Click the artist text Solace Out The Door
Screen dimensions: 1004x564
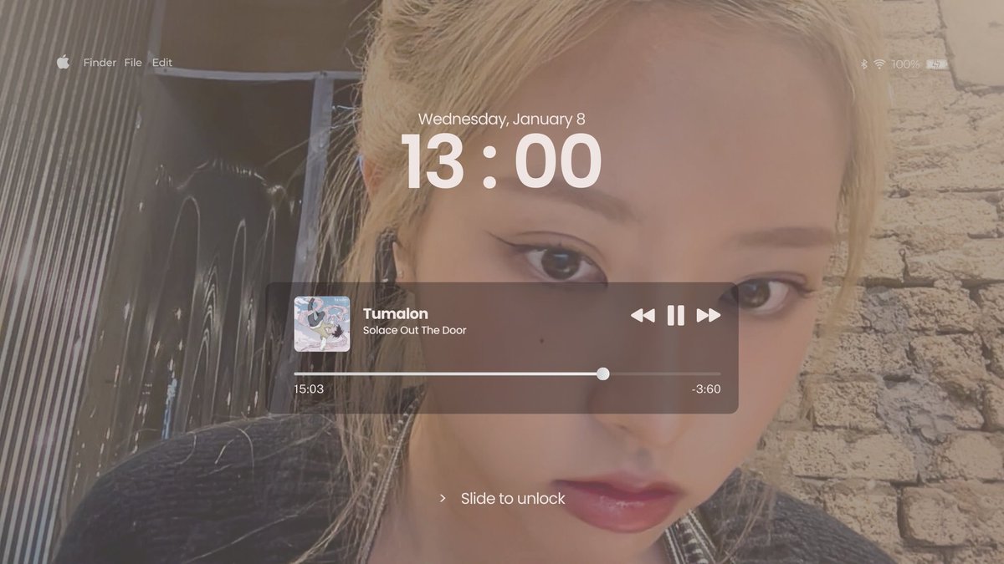pyautogui.click(x=414, y=330)
